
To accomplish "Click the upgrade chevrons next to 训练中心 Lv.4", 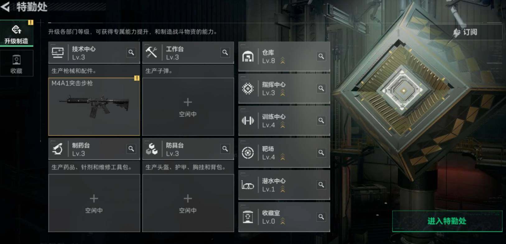I will tap(283, 125).
